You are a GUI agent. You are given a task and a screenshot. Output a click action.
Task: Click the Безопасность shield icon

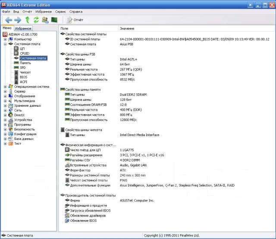click(x=10, y=129)
